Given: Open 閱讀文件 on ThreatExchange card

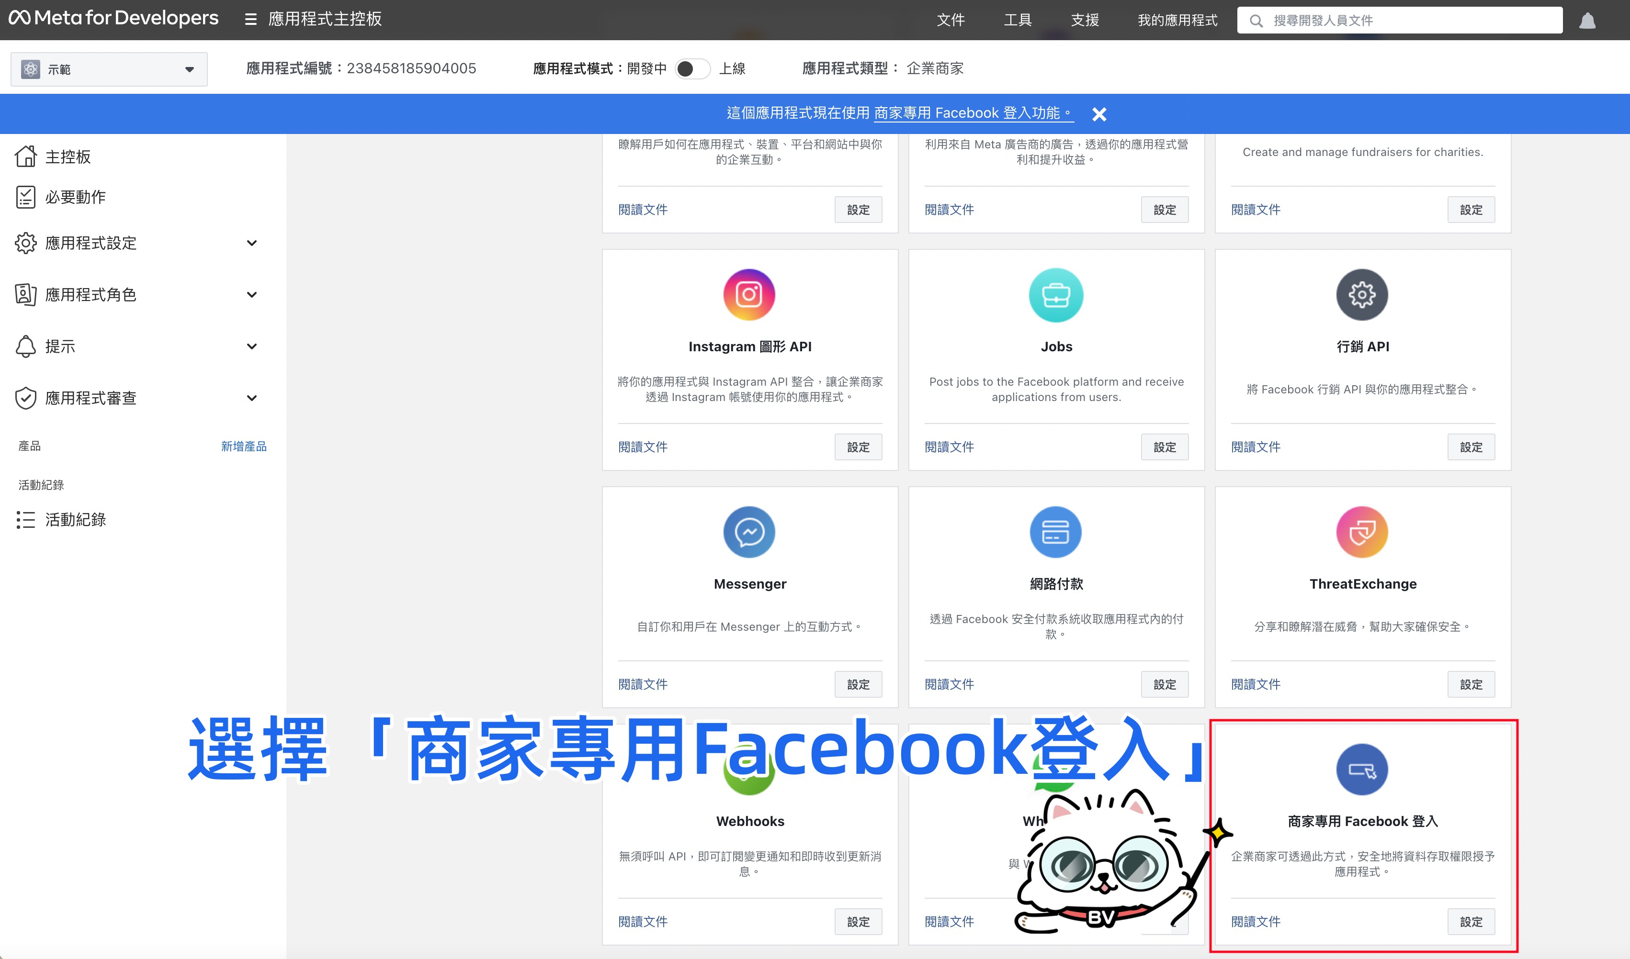Looking at the screenshot, I should click(x=1256, y=684).
